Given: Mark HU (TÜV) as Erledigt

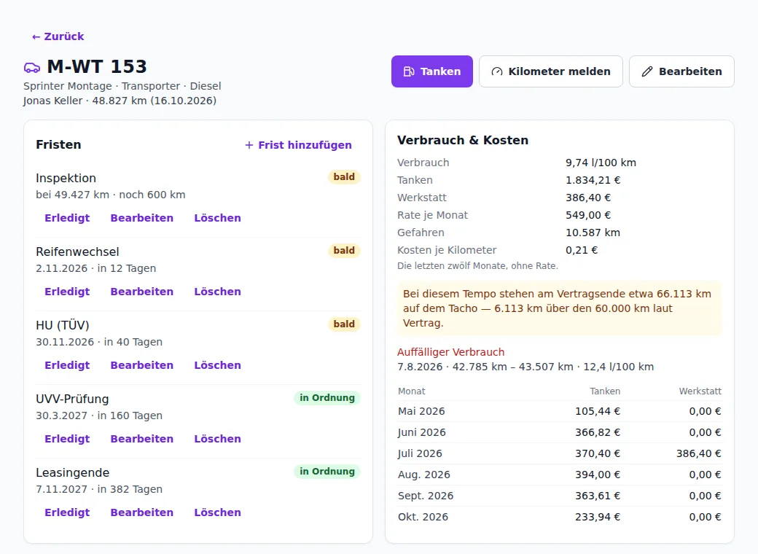Looking at the screenshot, I should pos(67,365).
